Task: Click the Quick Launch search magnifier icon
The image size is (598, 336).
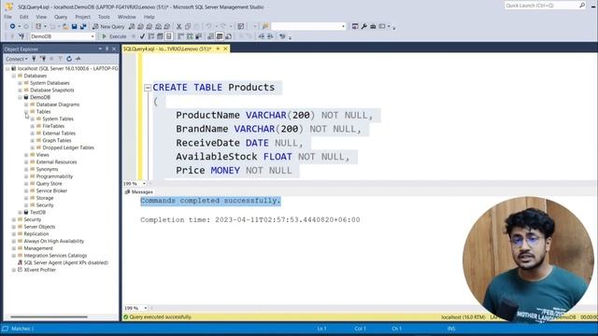Action: pos(582,6)
